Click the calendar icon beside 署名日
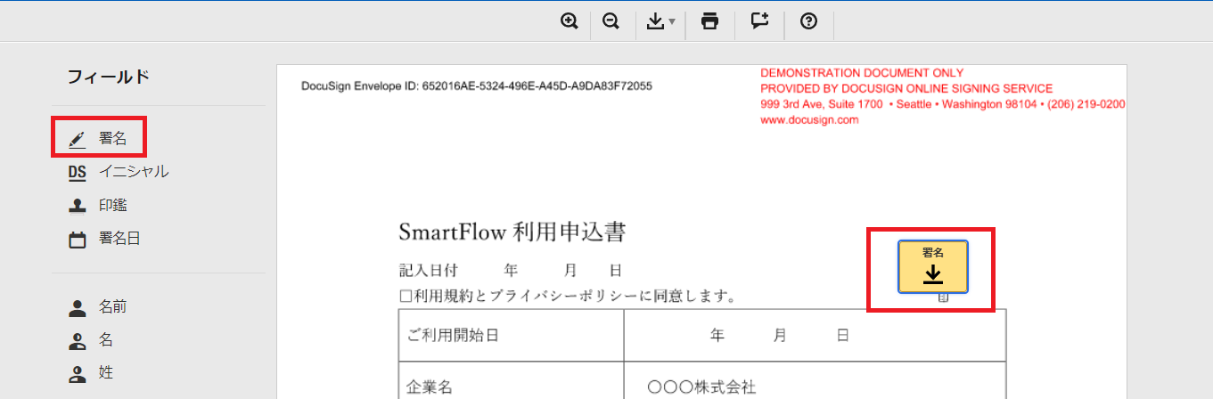Image resolution: width=1213 pixels, height=399 pixels. [78, 240]
